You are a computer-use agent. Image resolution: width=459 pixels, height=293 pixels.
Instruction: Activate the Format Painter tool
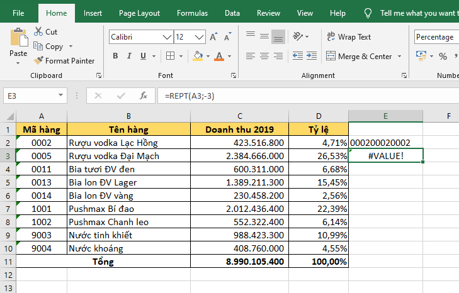point(64,61)
